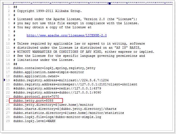Image resolution: width=176 pixels, height=134 pixels.
Task: Click the 'See the License for the specific' line
Action: coord(79,56)
